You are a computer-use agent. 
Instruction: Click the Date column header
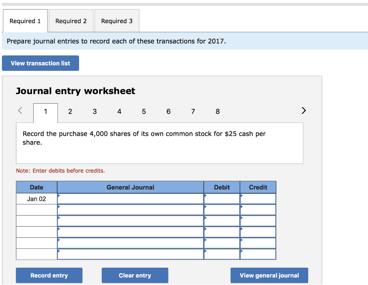[x=37, y=187]
